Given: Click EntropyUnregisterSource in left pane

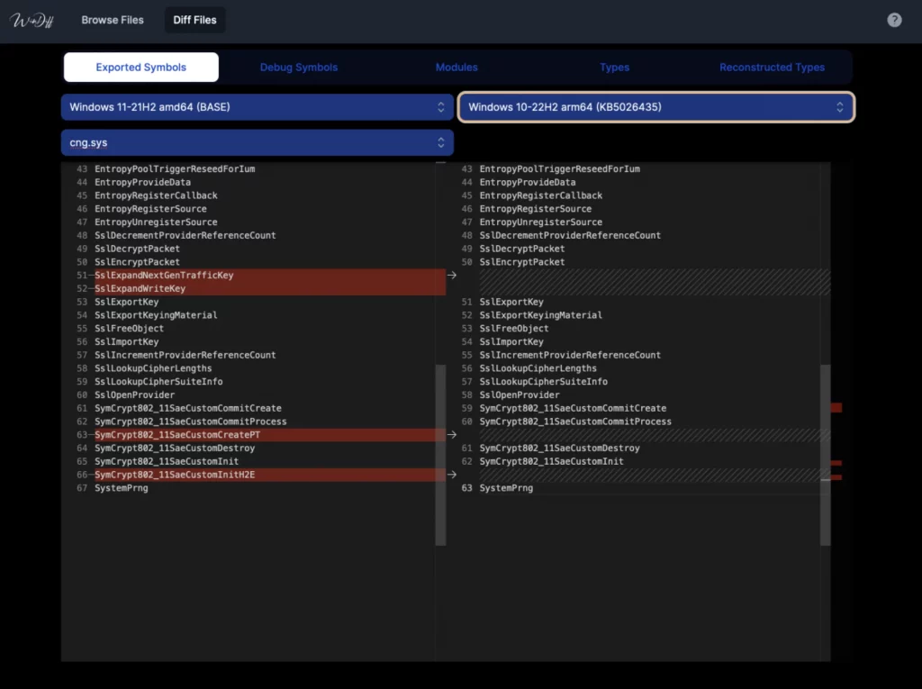Looking at the screenshot, I should tap(156, 222).
